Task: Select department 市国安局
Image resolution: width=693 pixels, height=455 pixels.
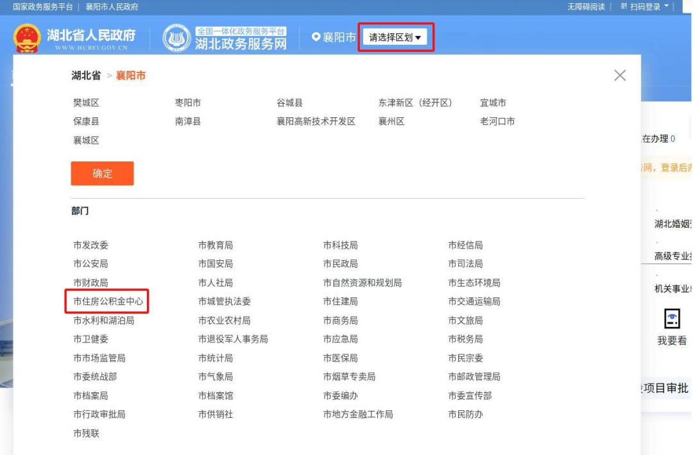Action: click(x=216, y=264)
